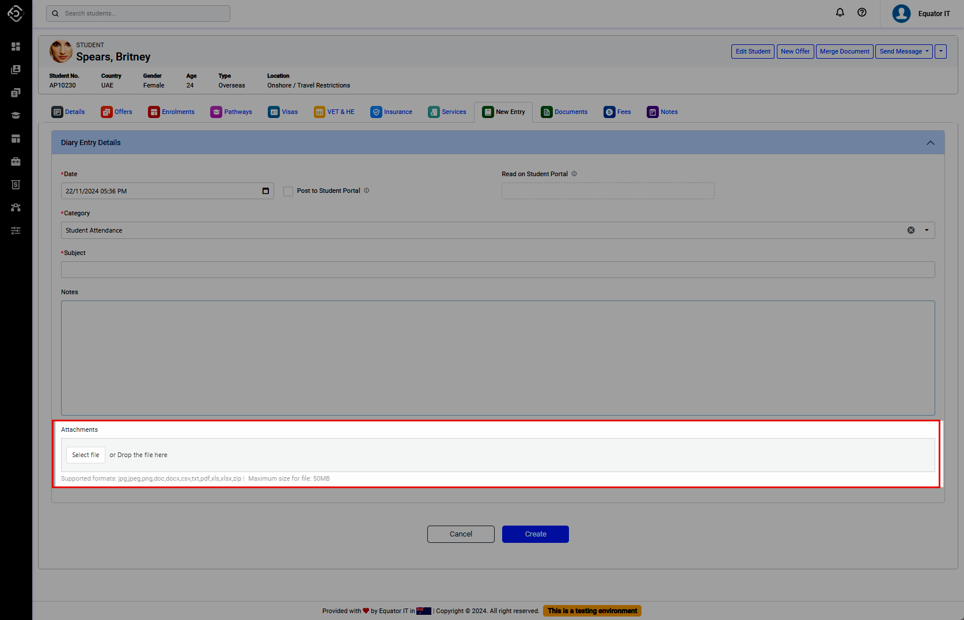Image resolution: width=964 pixels, height=620 pixels.
Task: Clear the Student Attendance category selection
Action: [911, 230]
